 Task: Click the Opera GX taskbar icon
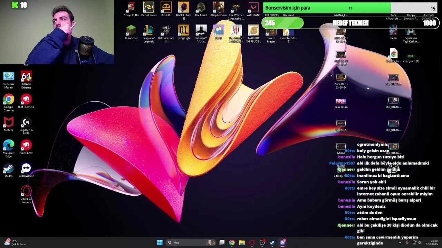(252, 242)
